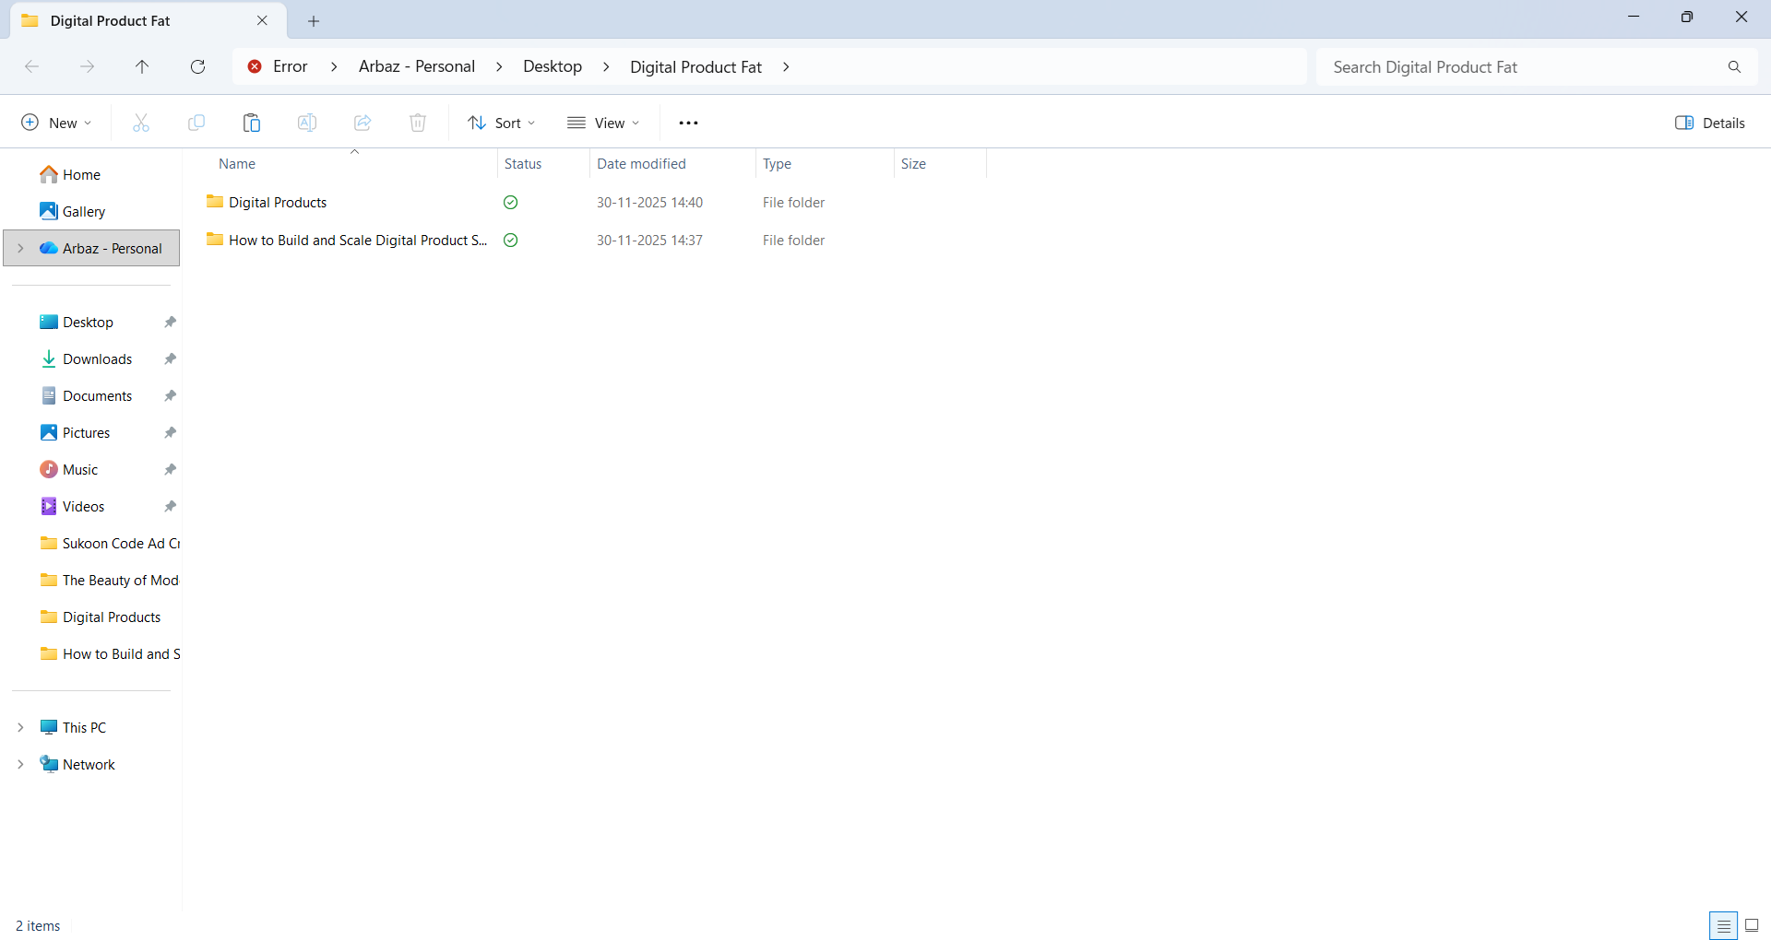This screenshot has height=940, width=1771.
Task: Click the Paste clipboard icon
Action: pyautogui.click(x=252, y=123)
